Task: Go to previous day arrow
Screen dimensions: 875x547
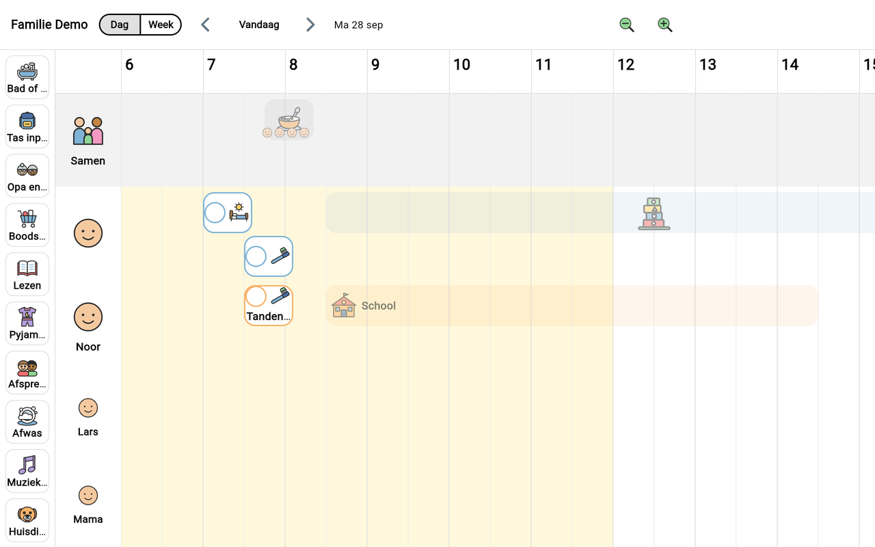Action: [205, 25]
